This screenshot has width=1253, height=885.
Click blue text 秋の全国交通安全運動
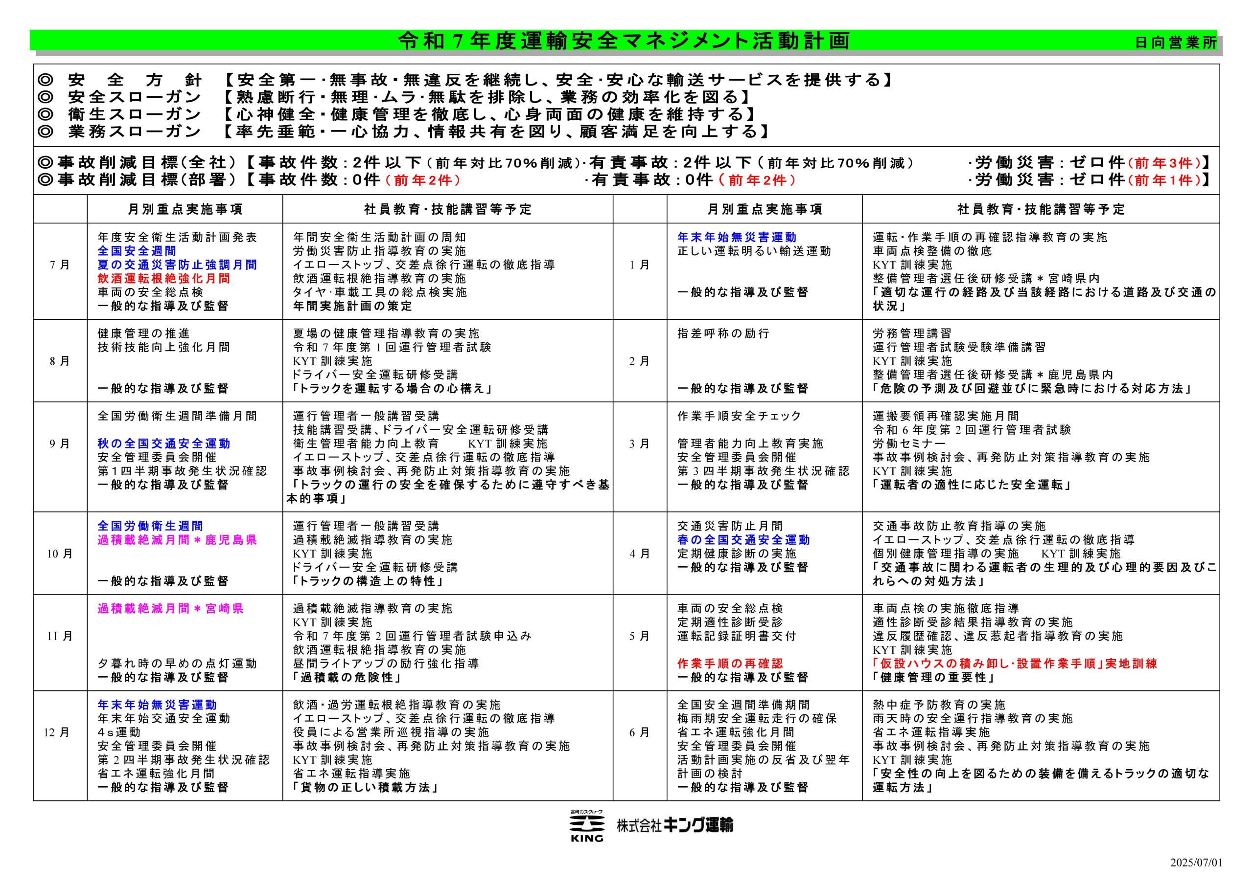tap(163, 444)
